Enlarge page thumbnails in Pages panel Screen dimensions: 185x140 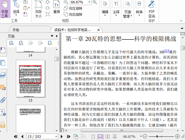point(11,43)
